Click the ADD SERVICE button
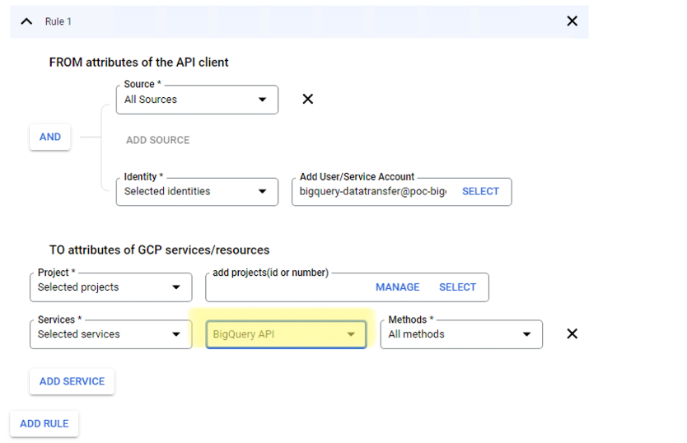 pyautogui.click(x=72, y=381)
